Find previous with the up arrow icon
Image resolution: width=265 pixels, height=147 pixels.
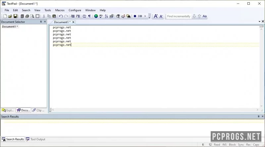pyautogui.click(x=199, y=16)
